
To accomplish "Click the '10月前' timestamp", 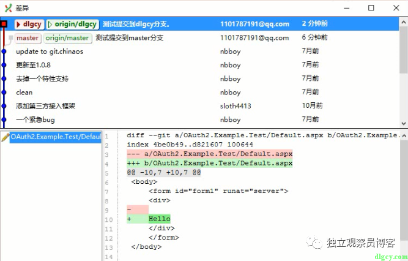I will [312, 105].
